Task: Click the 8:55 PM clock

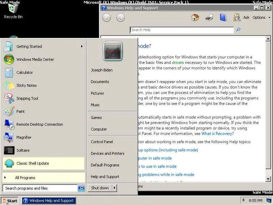Action: (255, 201)
